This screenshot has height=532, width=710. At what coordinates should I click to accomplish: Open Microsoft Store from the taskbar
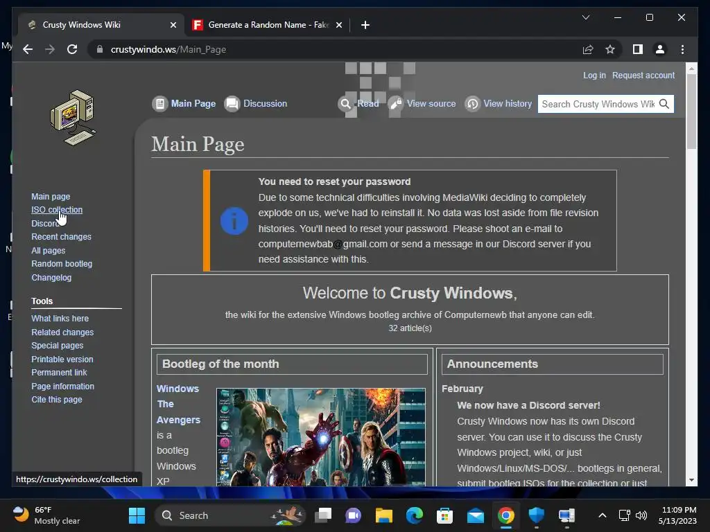tap(444, 515)
